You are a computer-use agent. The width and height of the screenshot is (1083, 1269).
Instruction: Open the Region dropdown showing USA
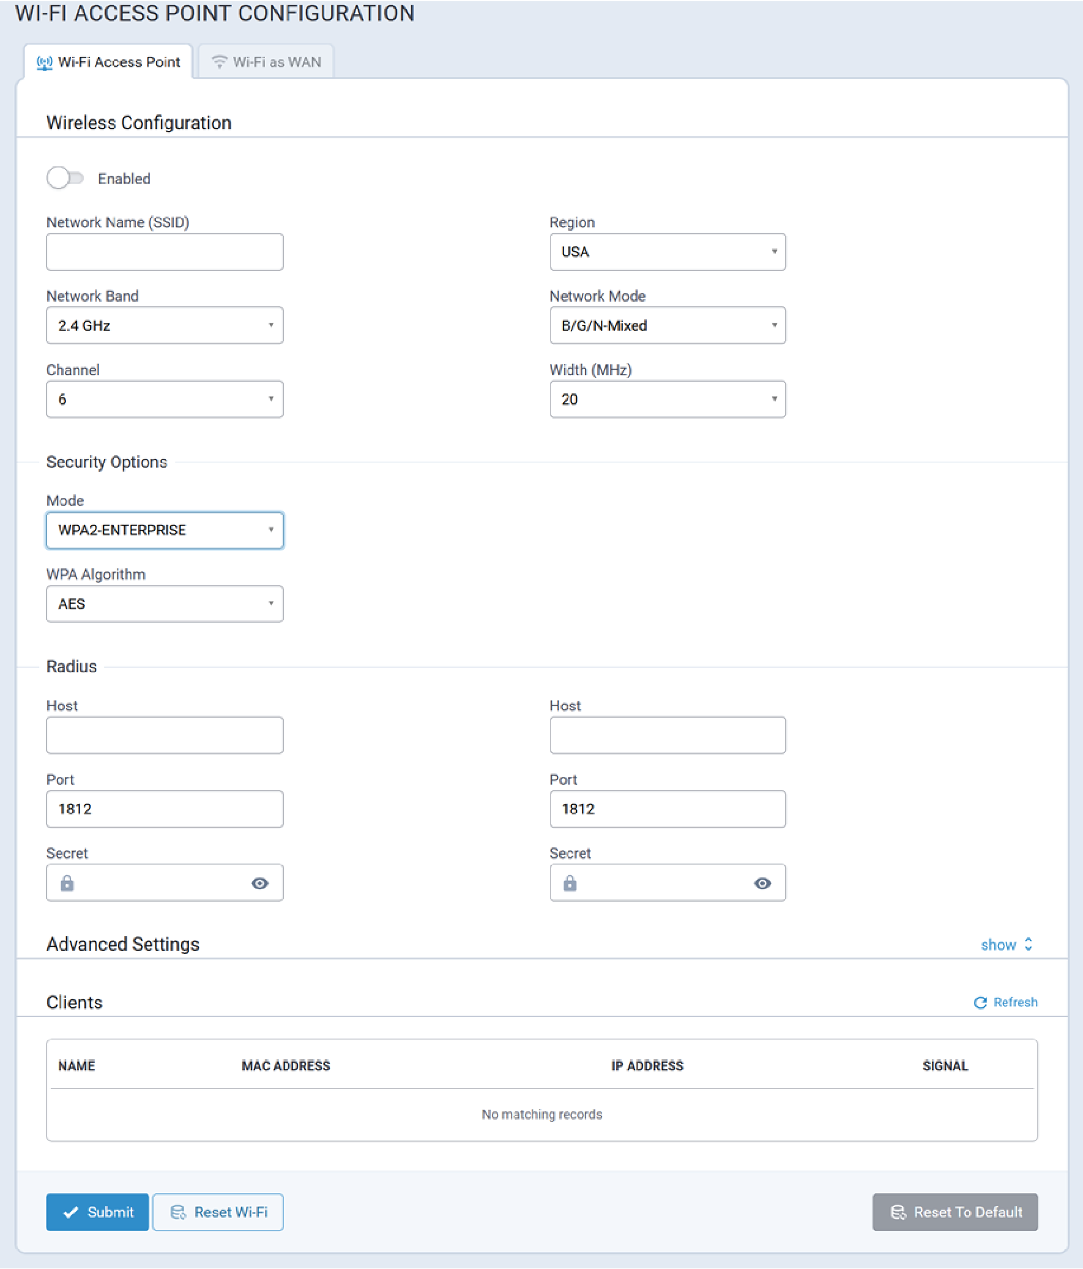(667, 251)
